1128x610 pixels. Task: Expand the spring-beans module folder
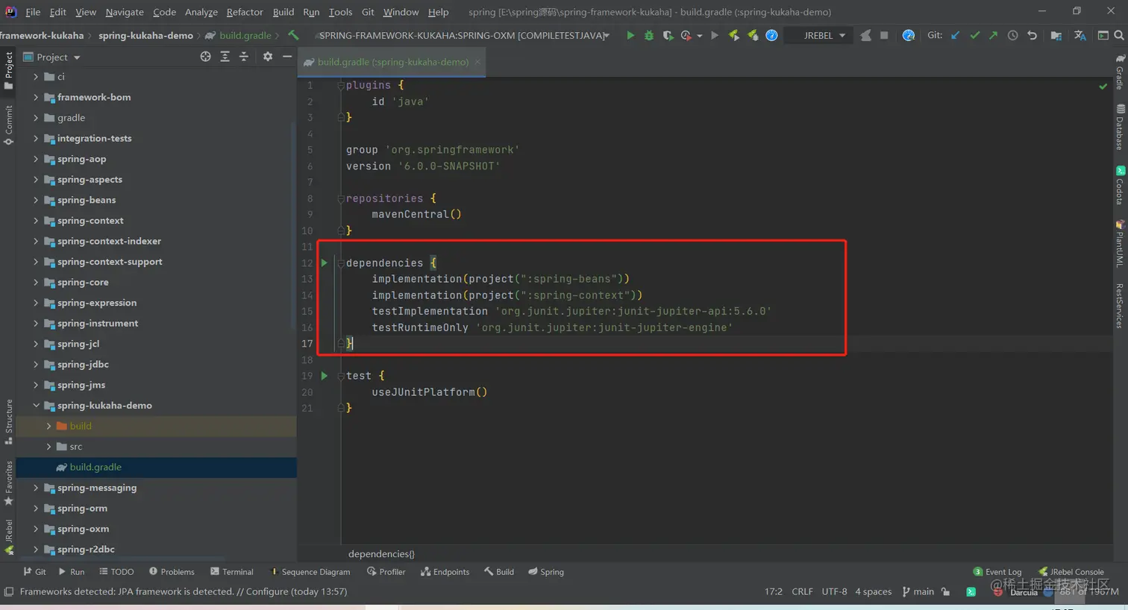tap(35, 200)
